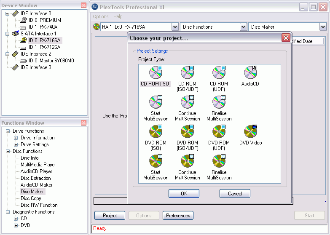Screen dimensions: 330x235
Task: Expand the Drive Settings node
Action: (16, 144)
